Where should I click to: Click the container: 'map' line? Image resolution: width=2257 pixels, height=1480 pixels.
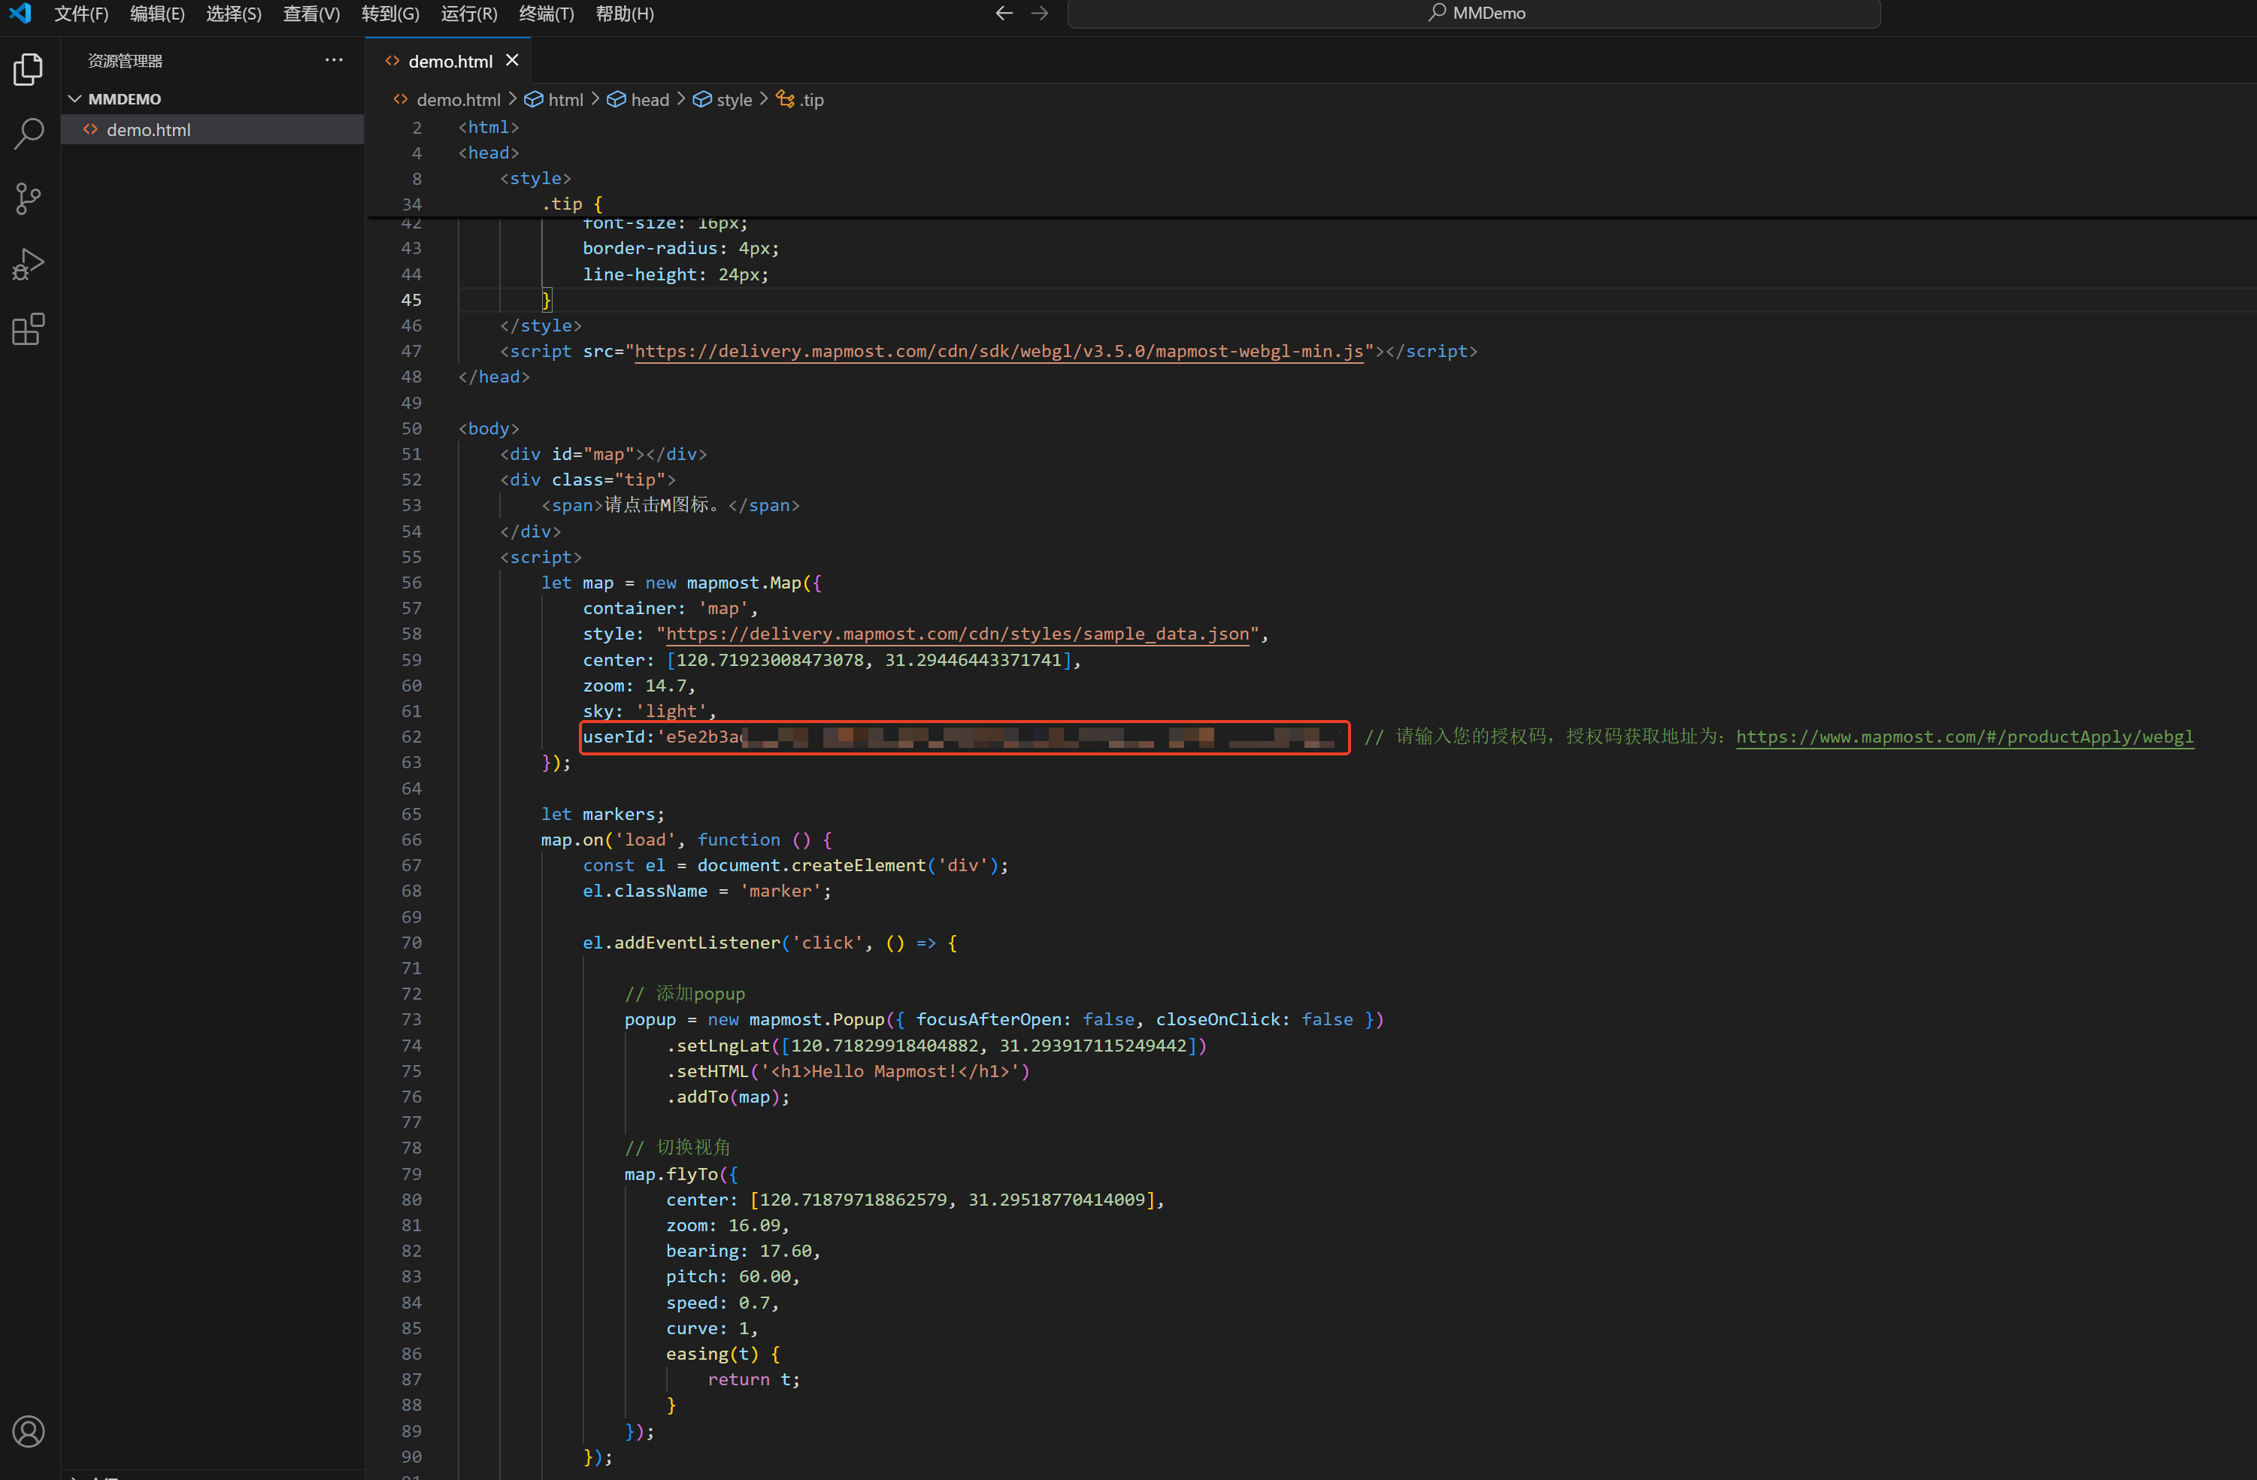click(670, 609)
